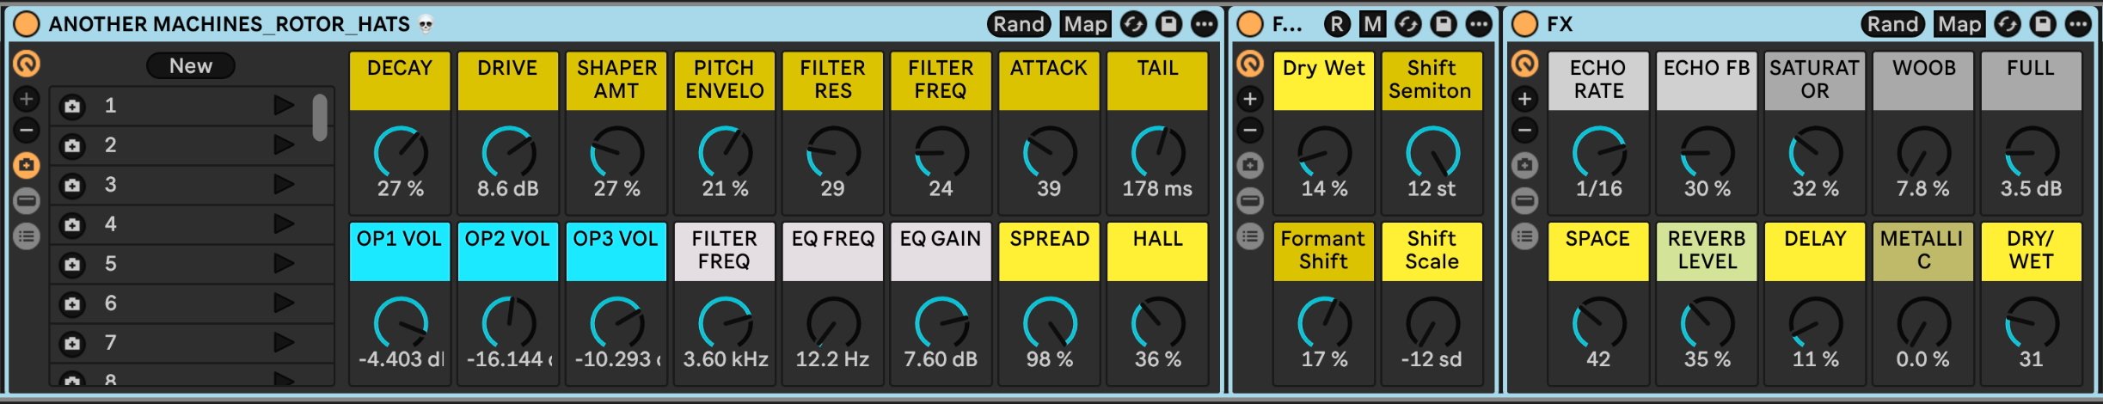Select the METALLIC macro label

pos(1923,252)
